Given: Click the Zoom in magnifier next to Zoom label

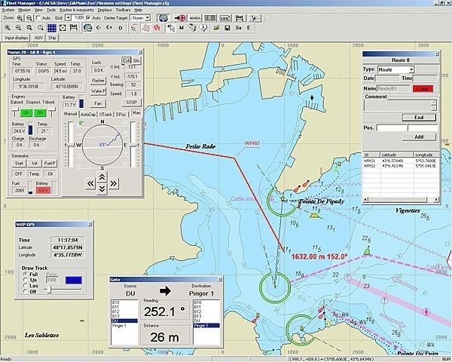Looking at the screenshot, I should click(20, 18).
